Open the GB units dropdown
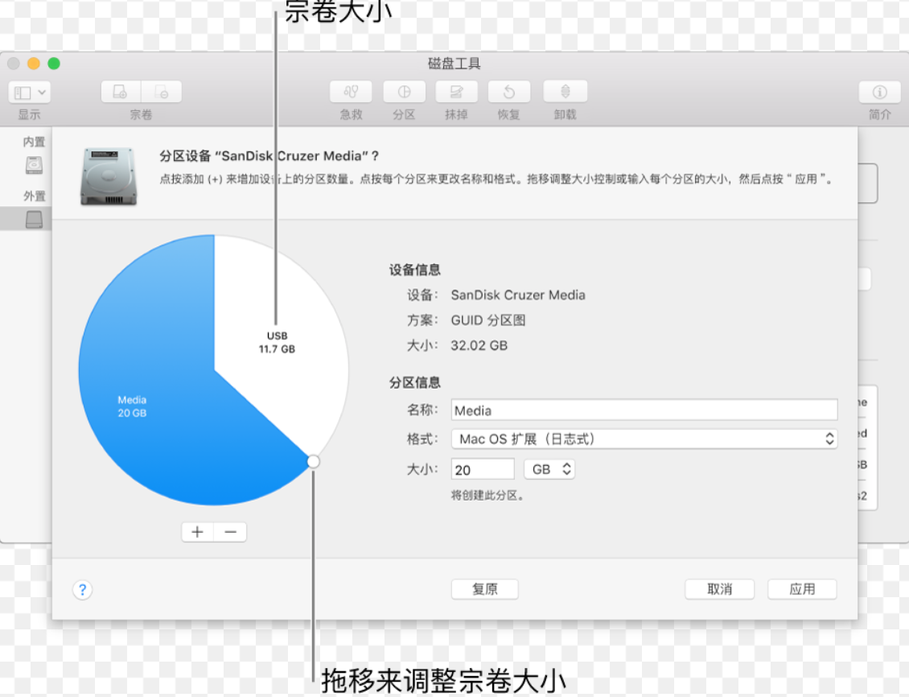 point(549,468)
